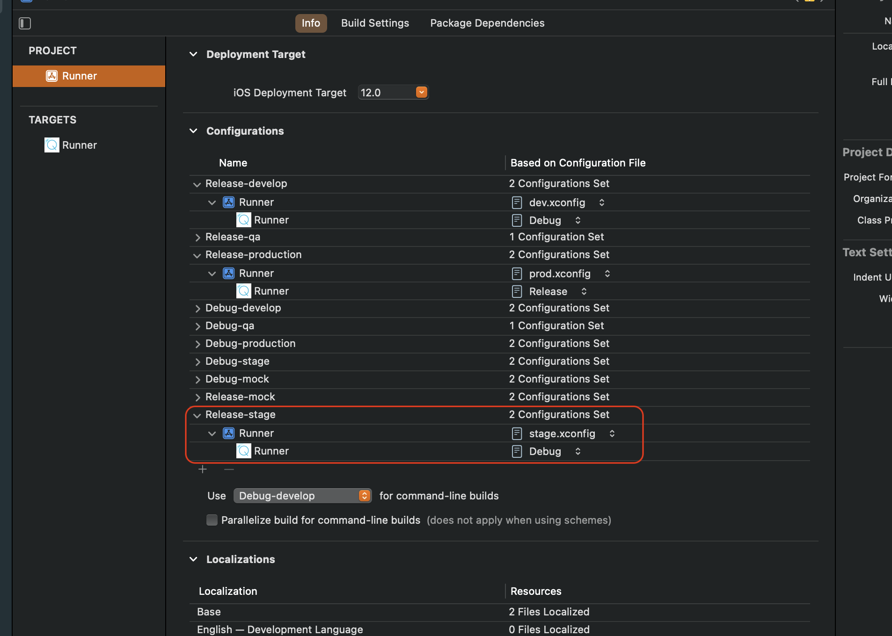Collapse the Localizations section
Viewport: 892px width, 636px height.
(x=194, y=559)
